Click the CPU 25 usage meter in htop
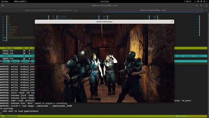Screen dimensions: 209x118 coord(177,17)
